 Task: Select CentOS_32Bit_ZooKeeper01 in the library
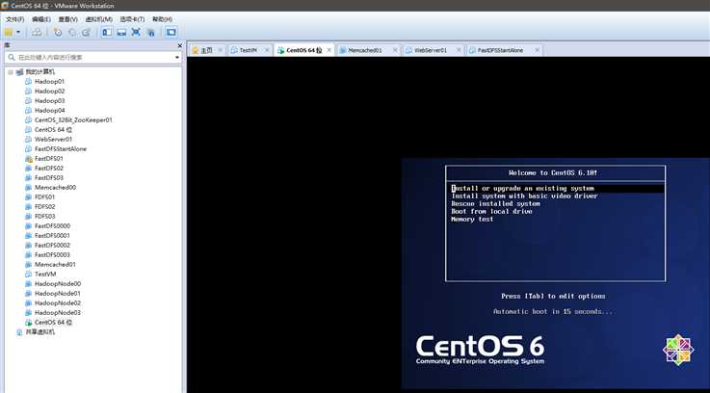coord(73,120)
